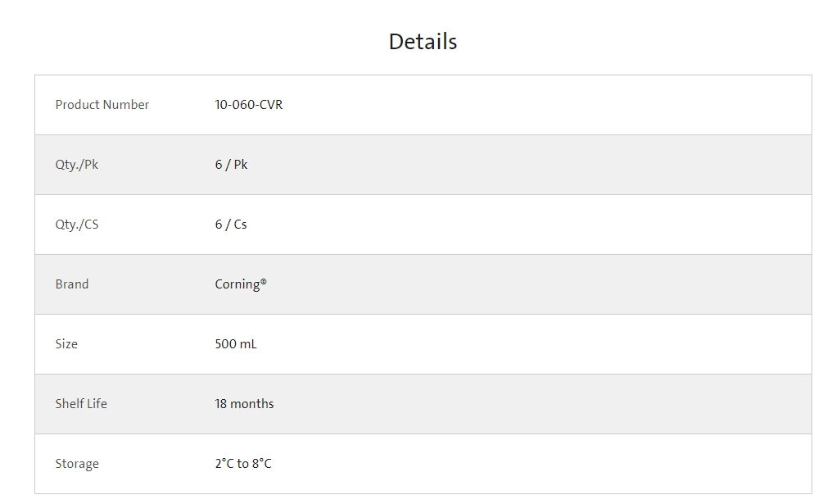This screenshot has height=504, width=823.
Task: Click the 2°C to 8°C storage value
Action: (x=243, y=464)
